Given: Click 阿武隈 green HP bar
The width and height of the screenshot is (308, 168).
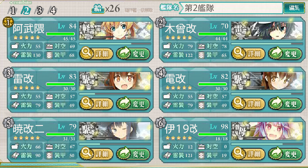Looking at the screenshot, I should (60, 34).
